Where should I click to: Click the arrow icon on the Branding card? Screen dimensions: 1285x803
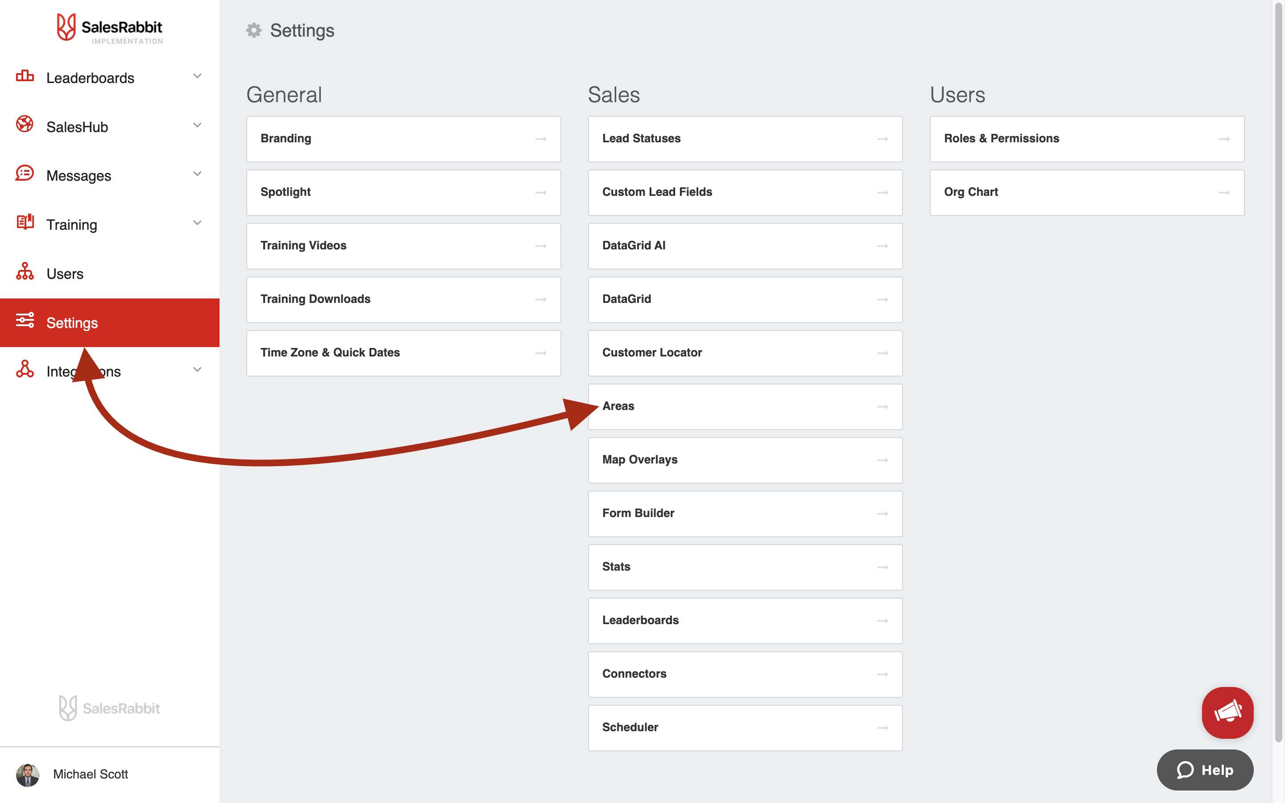541,139
